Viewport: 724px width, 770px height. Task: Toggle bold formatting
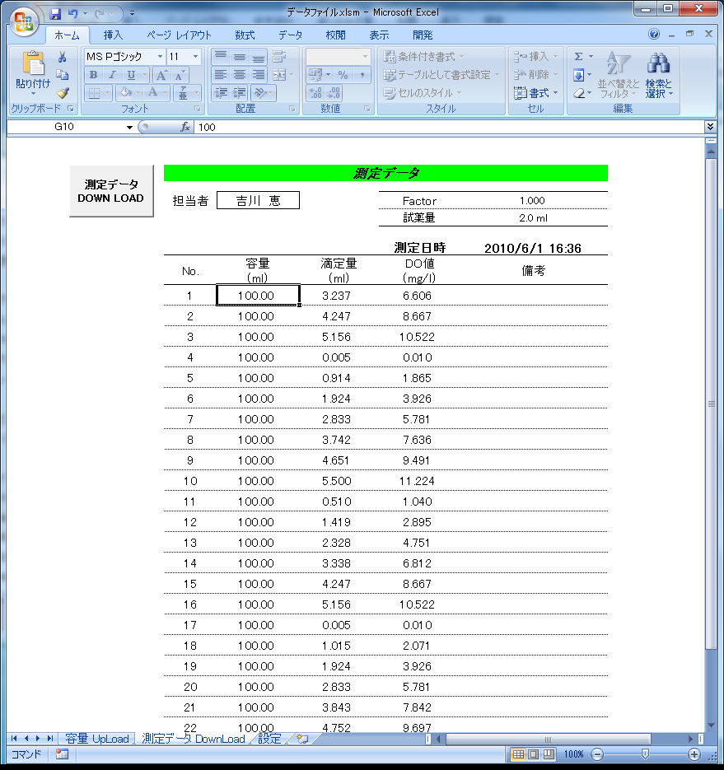(x=93, y=75)
